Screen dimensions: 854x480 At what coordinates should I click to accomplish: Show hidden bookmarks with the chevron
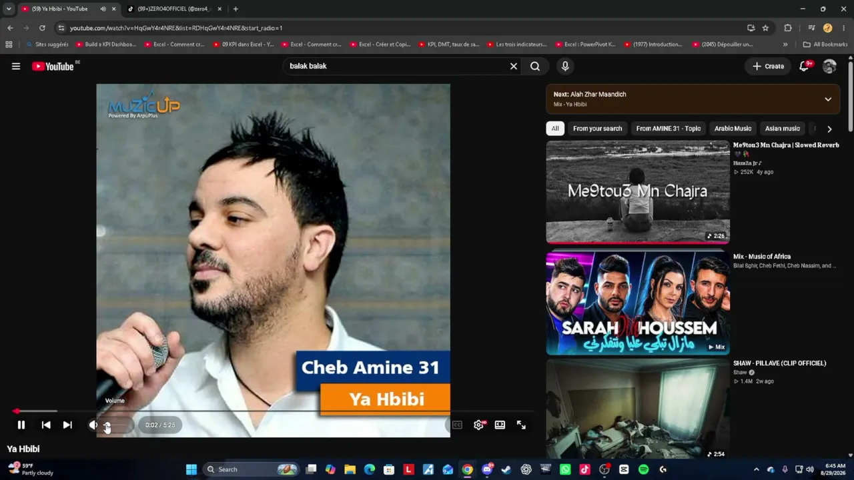785,45
